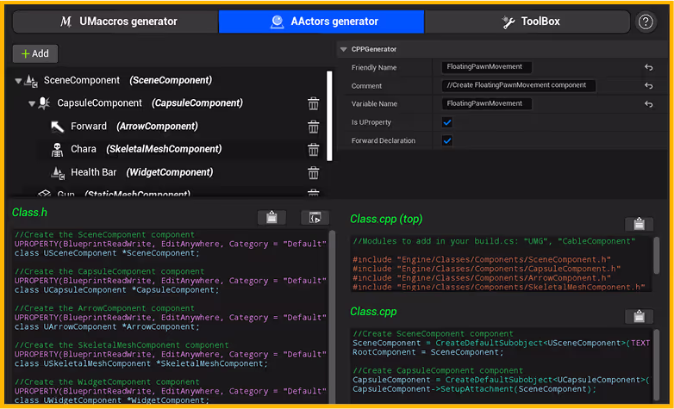Viewport: 674px width, 409px height.
Task: Copy Class.h code to clipboard
Action: click(271, 217)
